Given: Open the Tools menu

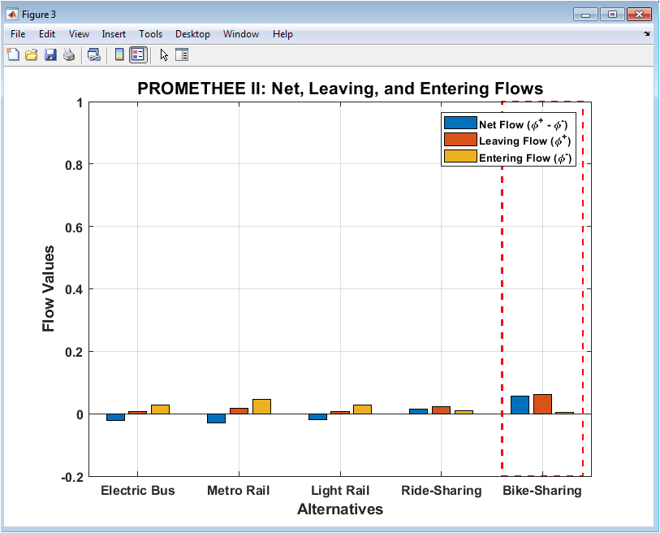Looking at the screenshot, I should pos(151,34).
